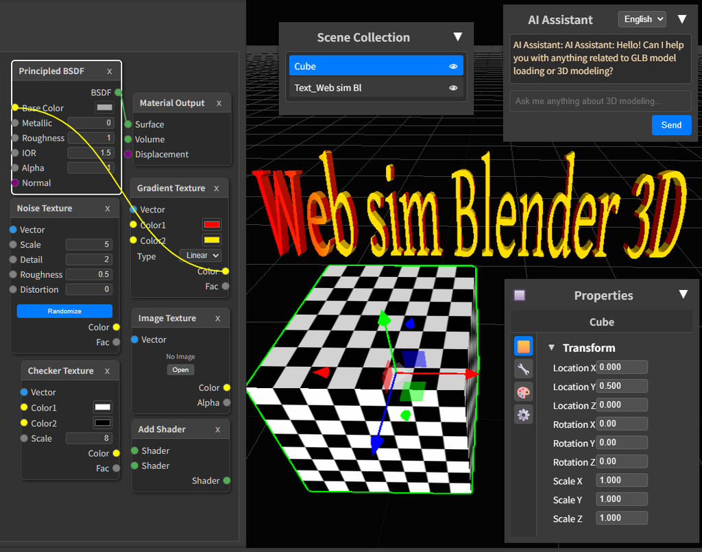Open the English language dropdown
Screen dimensions: 702x552
click(642, 19)
